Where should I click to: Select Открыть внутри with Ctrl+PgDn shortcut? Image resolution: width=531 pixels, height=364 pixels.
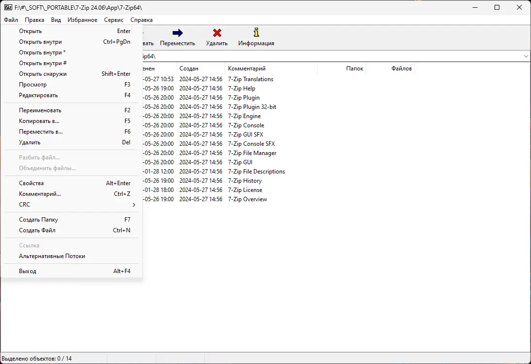point(72,42)
